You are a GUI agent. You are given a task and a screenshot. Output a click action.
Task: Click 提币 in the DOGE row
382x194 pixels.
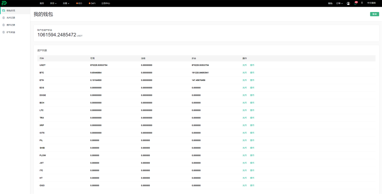pos(252,95)
